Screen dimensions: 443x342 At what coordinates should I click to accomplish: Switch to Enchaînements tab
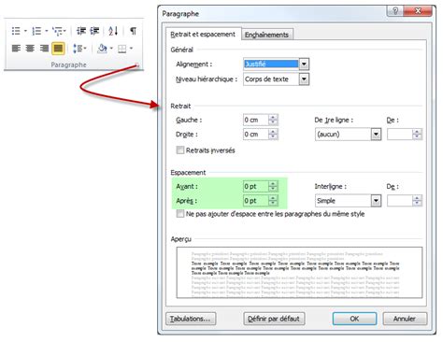[x=266, y=35]
